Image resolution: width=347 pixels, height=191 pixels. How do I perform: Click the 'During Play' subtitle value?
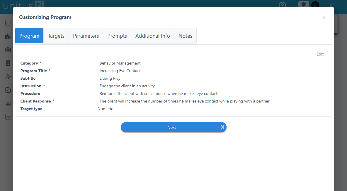coord(110,78)
